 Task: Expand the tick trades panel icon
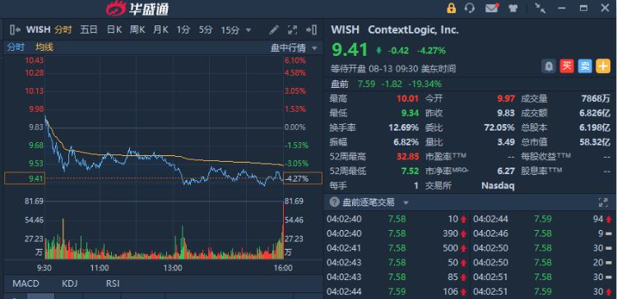pos(603,203)
